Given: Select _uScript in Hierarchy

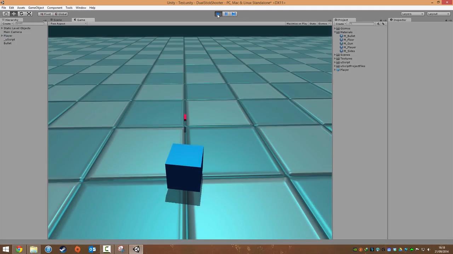Looking at the screenshot, I should pyautogui.click(x=10, y=40).
